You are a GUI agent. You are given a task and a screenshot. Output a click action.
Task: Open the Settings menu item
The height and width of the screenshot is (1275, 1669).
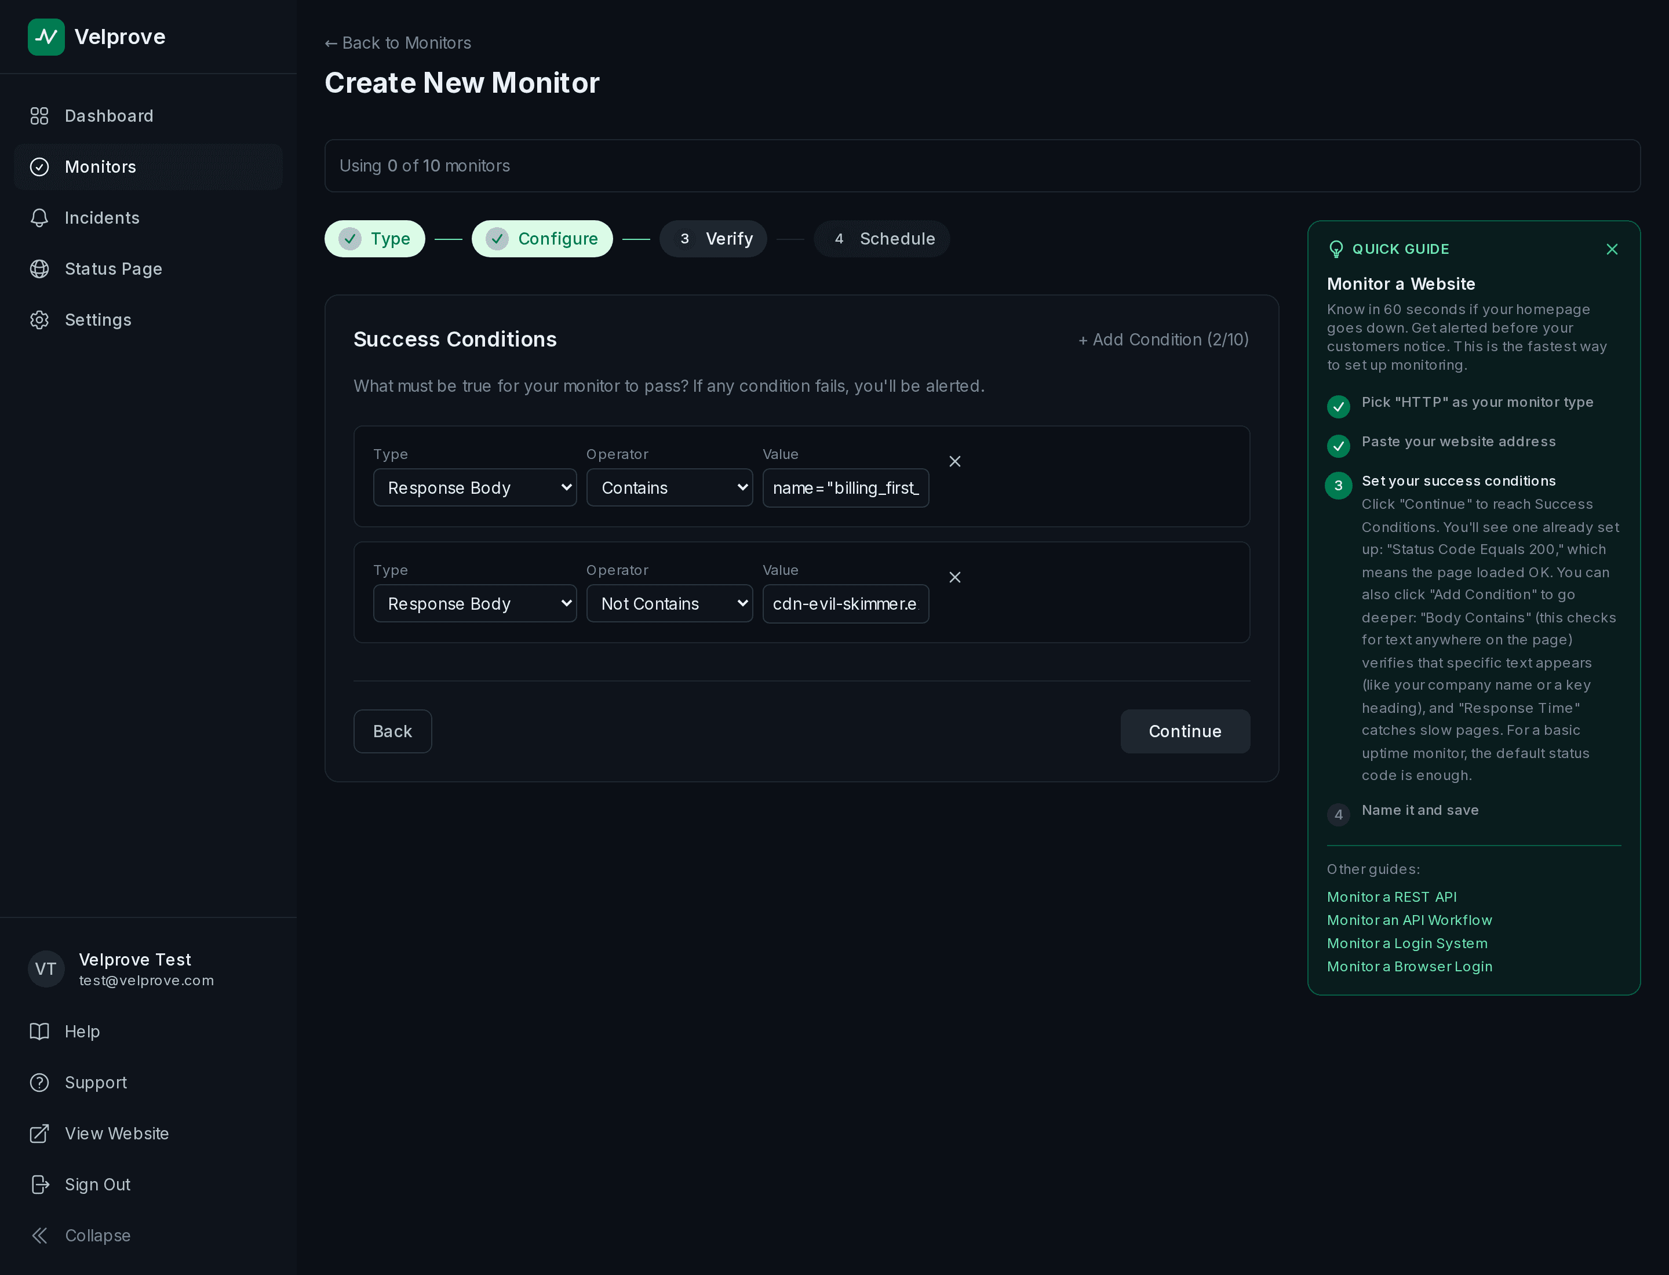point(148,319)
